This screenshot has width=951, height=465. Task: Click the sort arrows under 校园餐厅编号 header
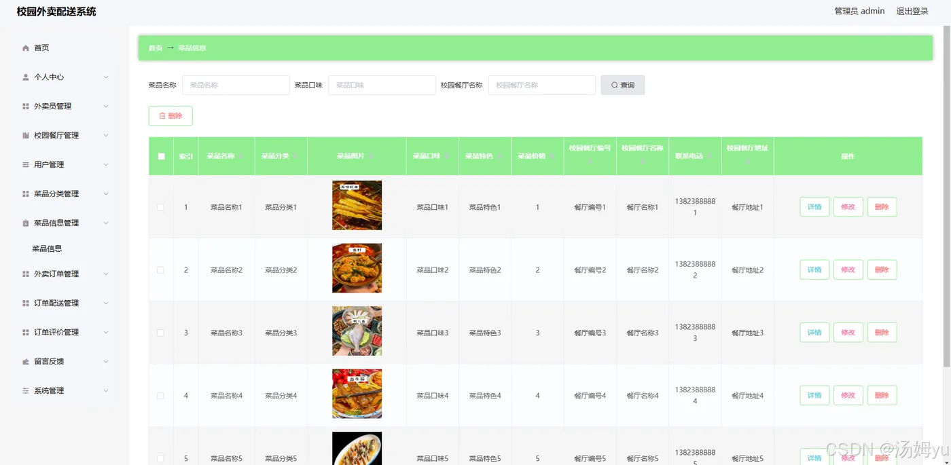point(590,162)
